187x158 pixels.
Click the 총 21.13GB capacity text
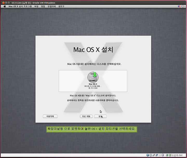coord(93,88)
